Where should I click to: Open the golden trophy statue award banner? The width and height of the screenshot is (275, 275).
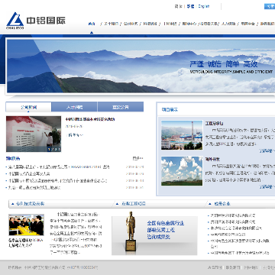tap(154, 233)
